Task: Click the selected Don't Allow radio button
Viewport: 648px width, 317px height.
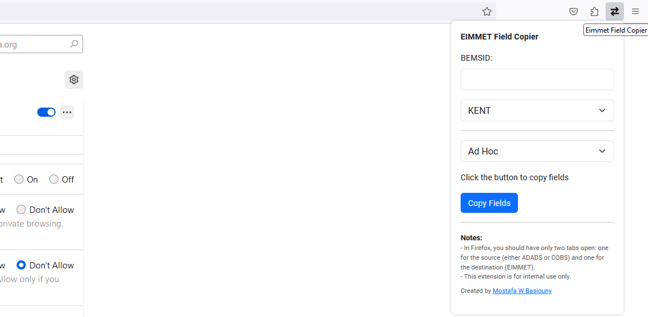Action: 21,265
